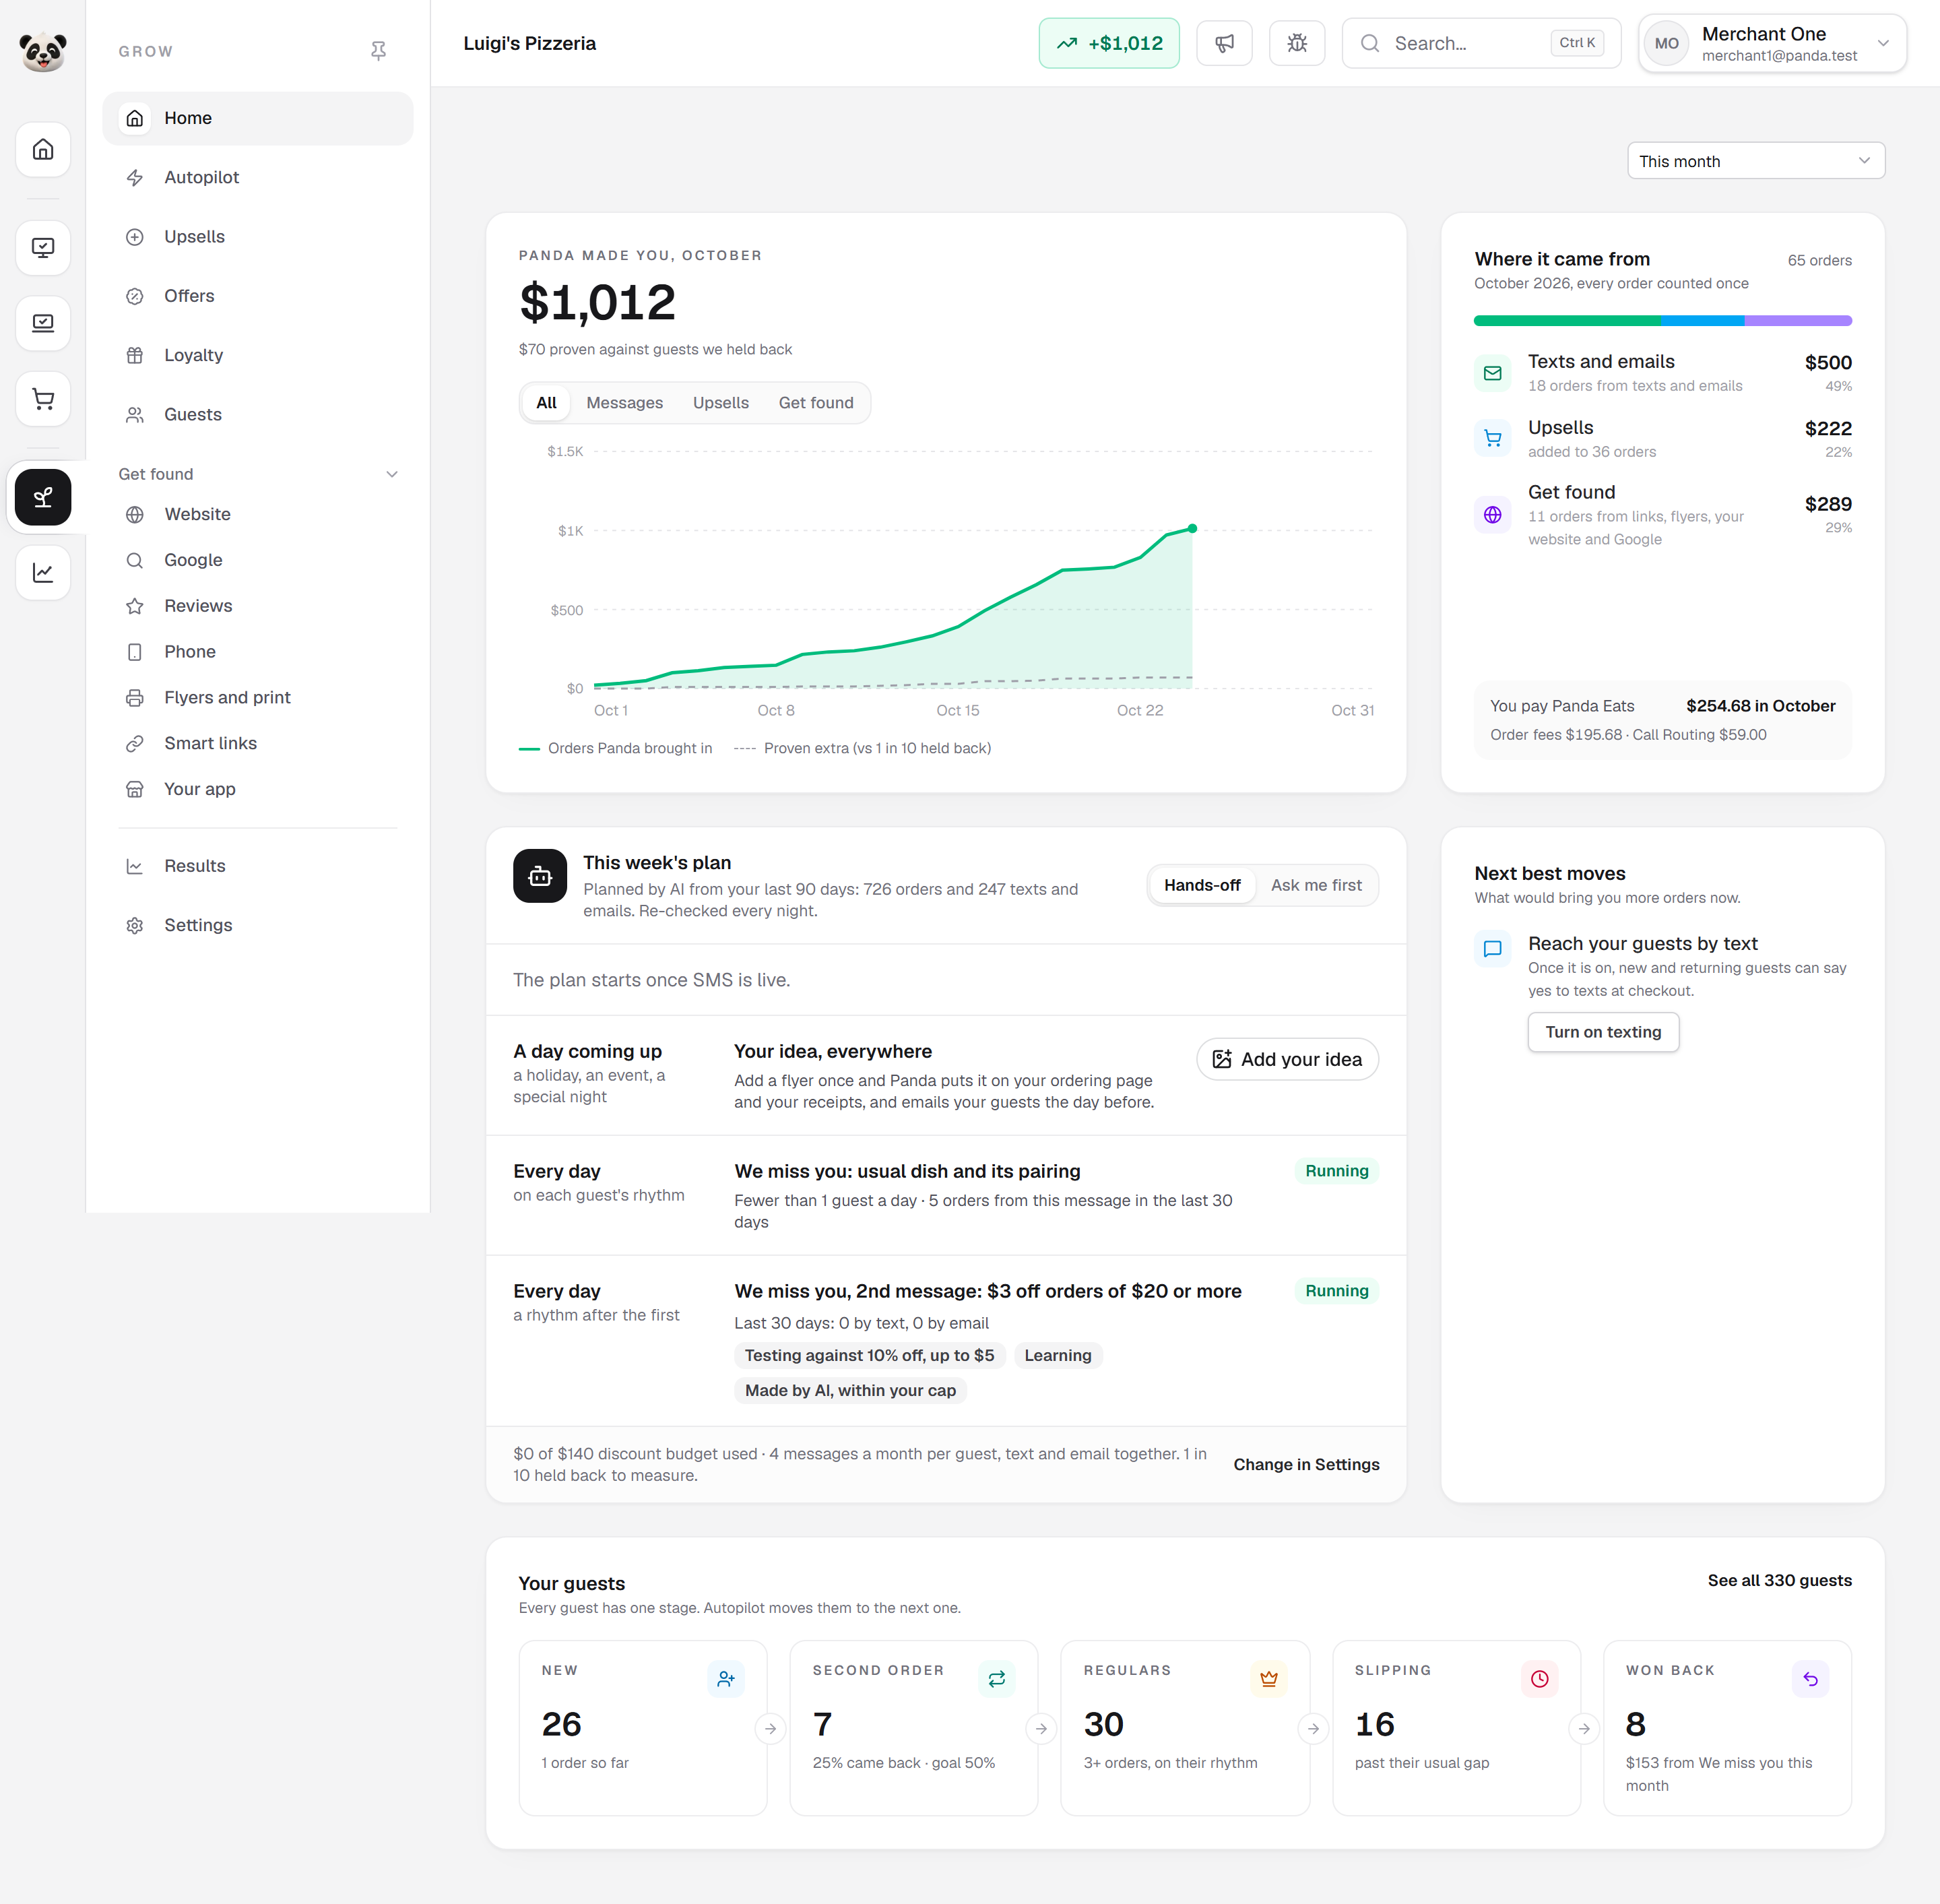Focus the Search input field

[1481, 43]
